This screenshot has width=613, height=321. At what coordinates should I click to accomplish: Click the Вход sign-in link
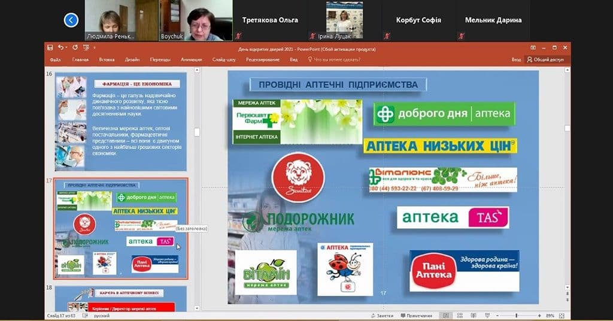pos(516,60)
